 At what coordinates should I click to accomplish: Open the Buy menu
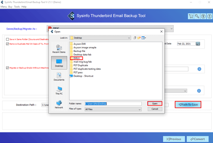10,7
